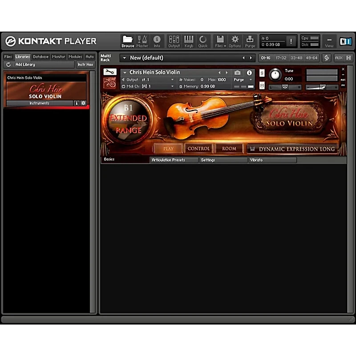
Task: Open library info i button
Action: pos(77,103)
